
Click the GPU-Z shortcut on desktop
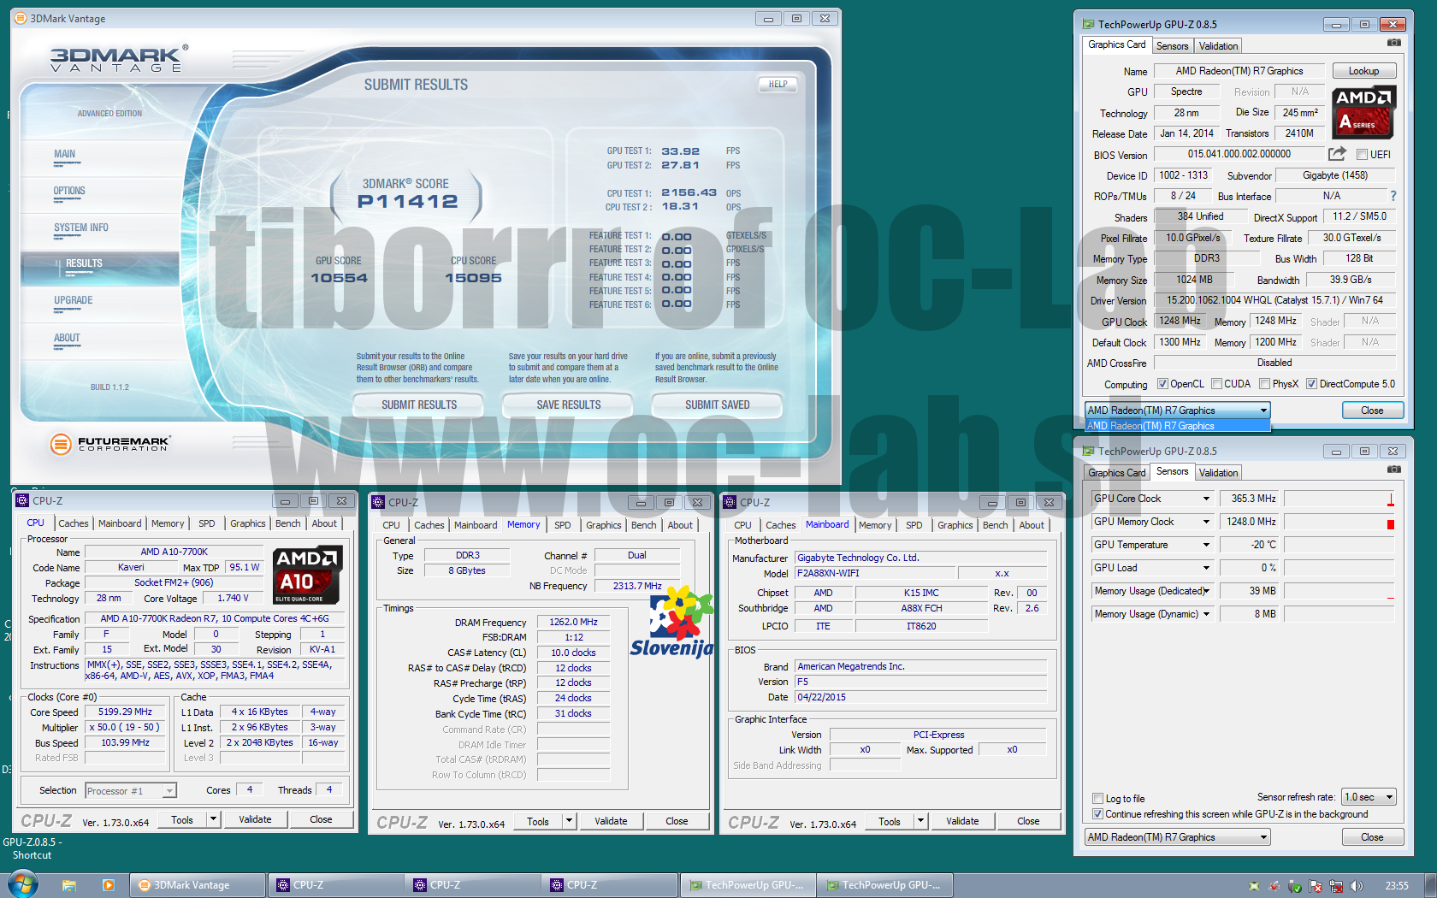(31, 848)
